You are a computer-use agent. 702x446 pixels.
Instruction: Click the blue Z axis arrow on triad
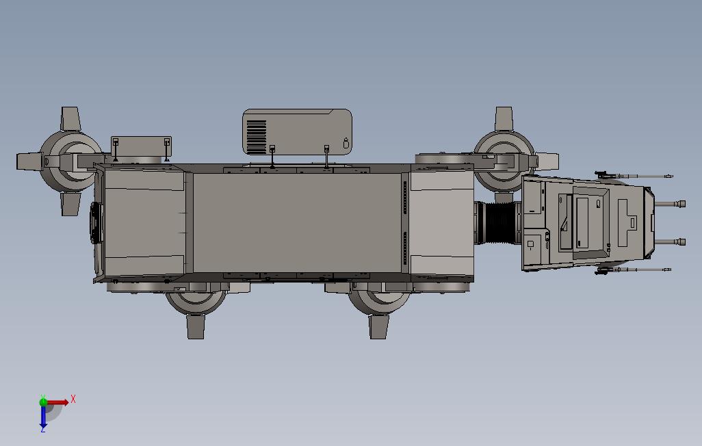click(43, 417)
